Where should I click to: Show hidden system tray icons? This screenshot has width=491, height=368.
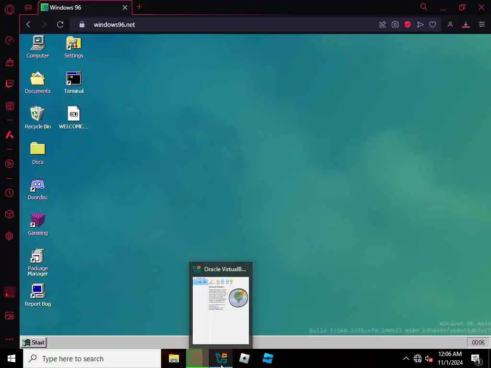click(406, 358)
